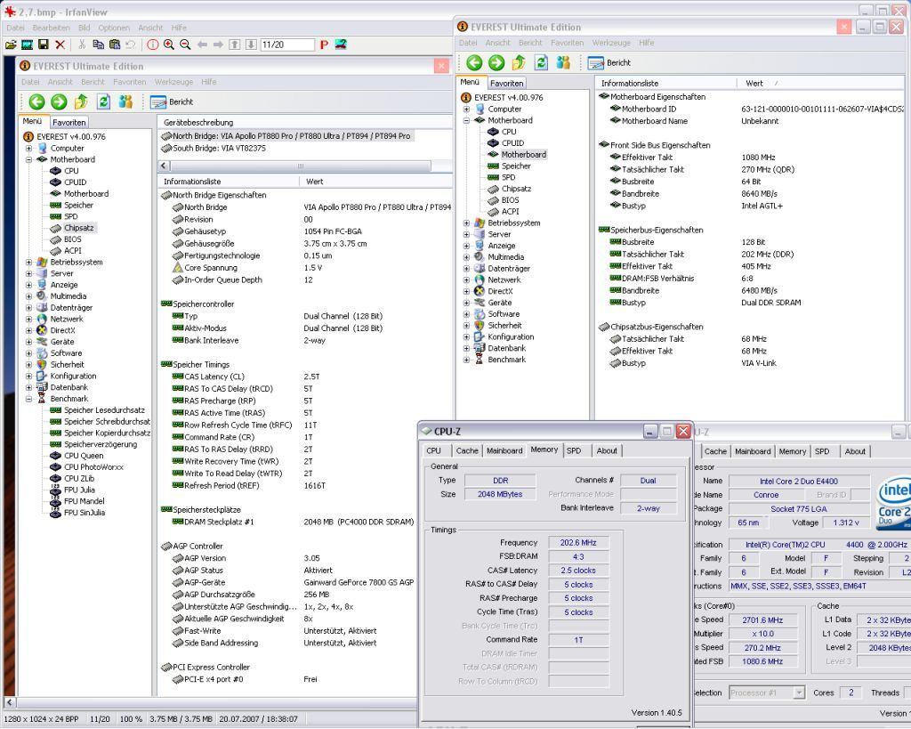This screenshot has height=729, width=911.
Task: Click horizontal scrollbar under device list in EVEREST
Action: pyautogui.click(x=300, y=166)
